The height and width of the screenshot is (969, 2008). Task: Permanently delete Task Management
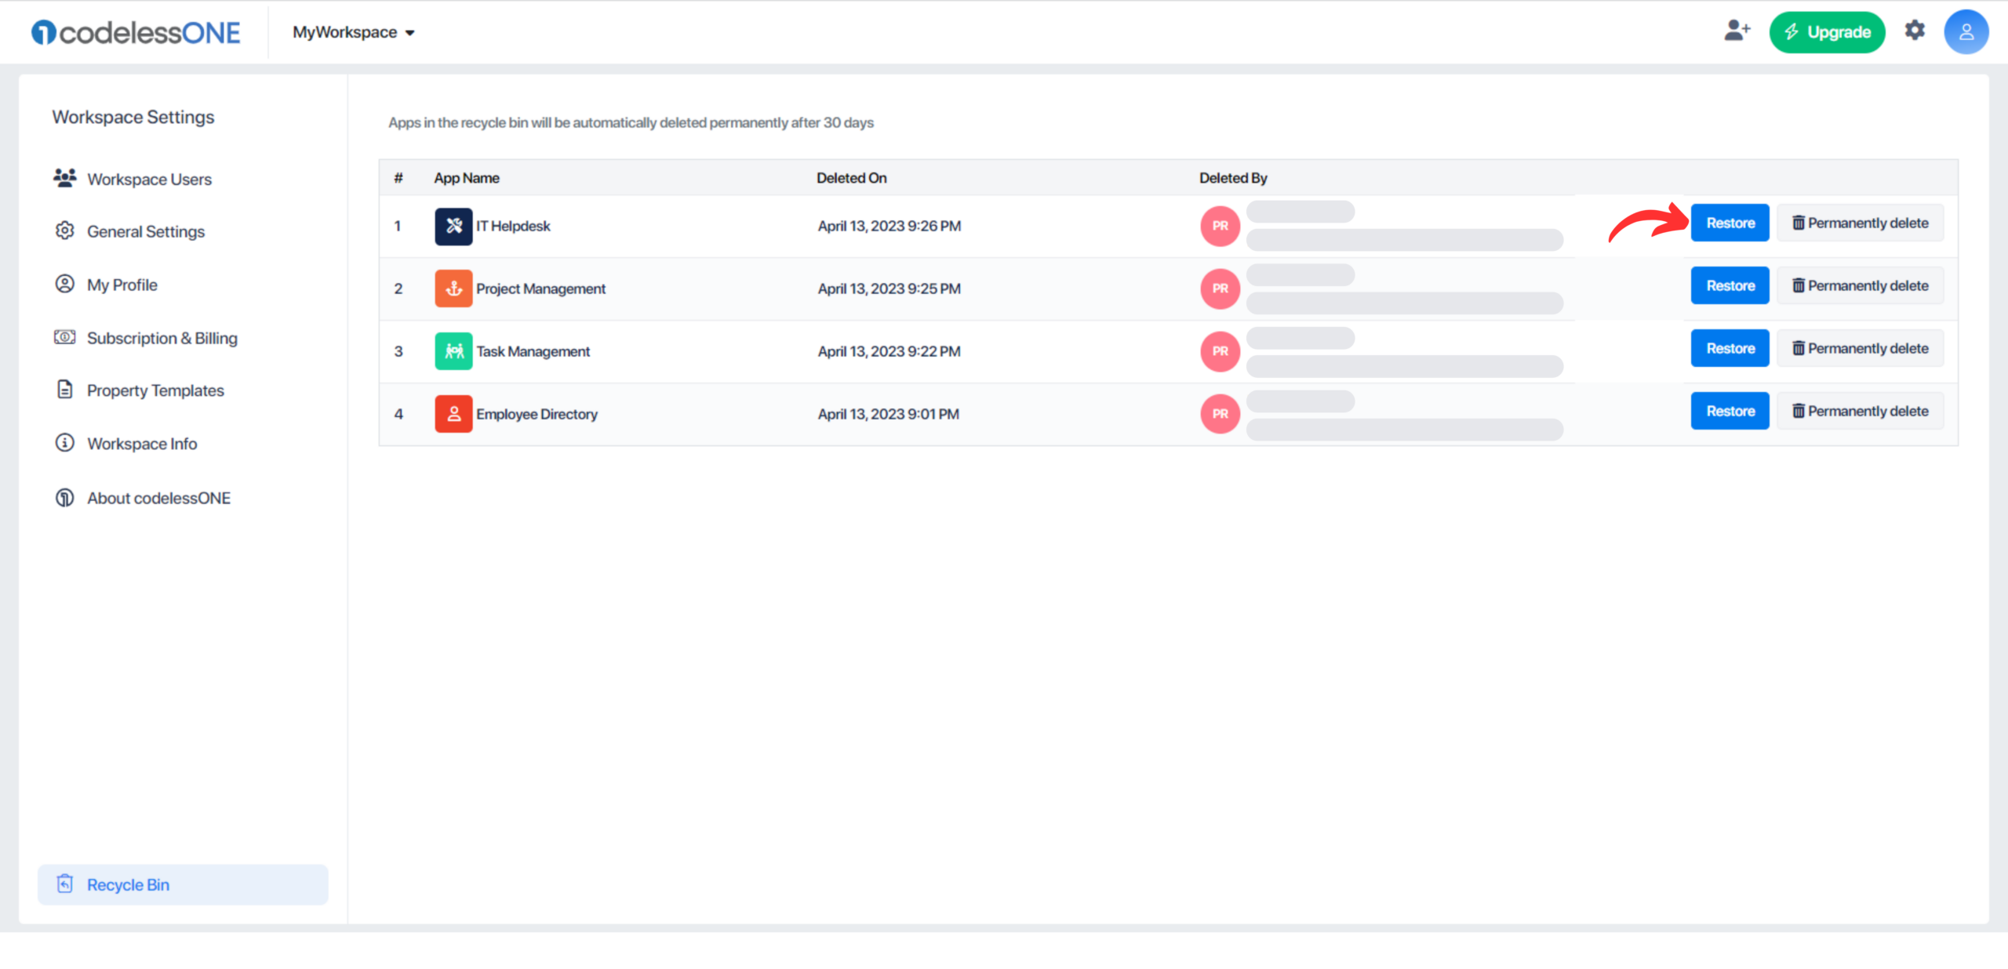coord(1860,348)
